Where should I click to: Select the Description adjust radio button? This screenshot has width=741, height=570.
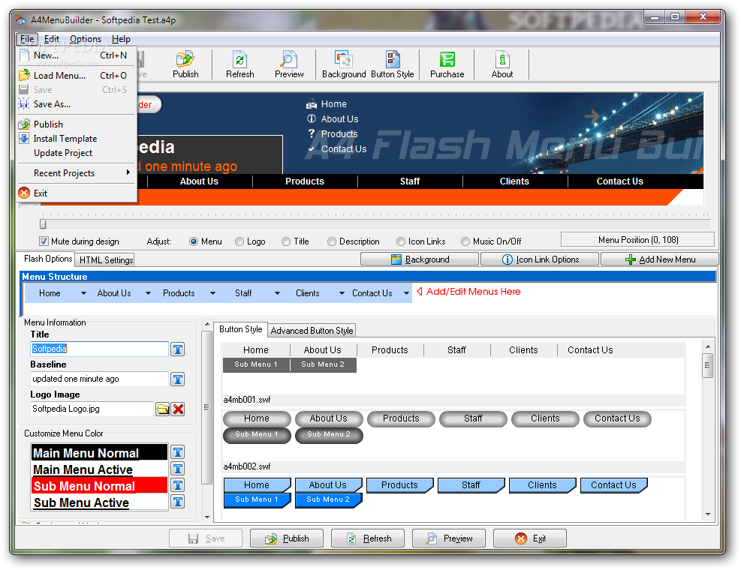point(332,241)
